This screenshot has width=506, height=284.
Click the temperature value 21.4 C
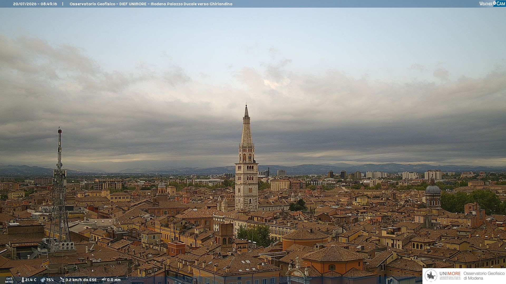pyautogui.click(x=31, y=280)
